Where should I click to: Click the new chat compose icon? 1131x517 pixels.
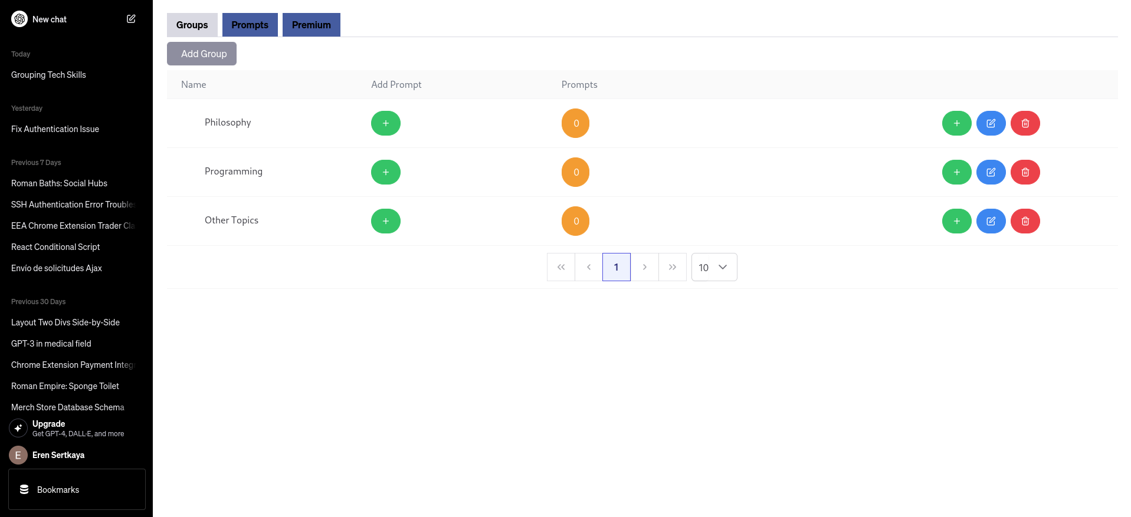[x=131, y=19]
